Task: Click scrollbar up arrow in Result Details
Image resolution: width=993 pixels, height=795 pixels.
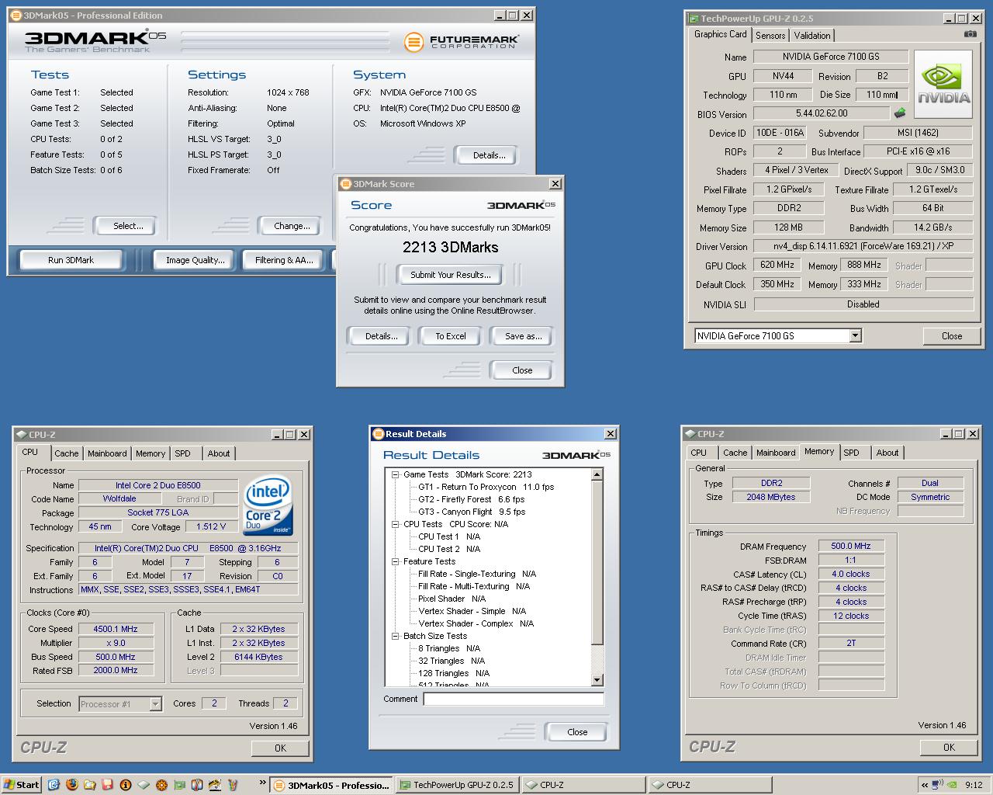Action: [x=597, y=474]
